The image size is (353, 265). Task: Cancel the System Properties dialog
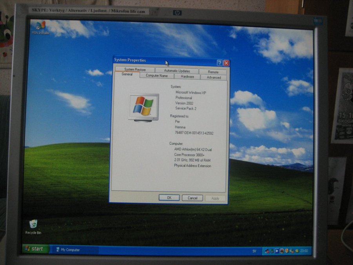point(193,198)
